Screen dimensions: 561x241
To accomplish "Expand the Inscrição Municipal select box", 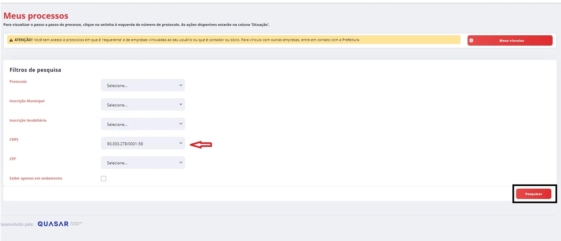I will (x=143, y=105).
